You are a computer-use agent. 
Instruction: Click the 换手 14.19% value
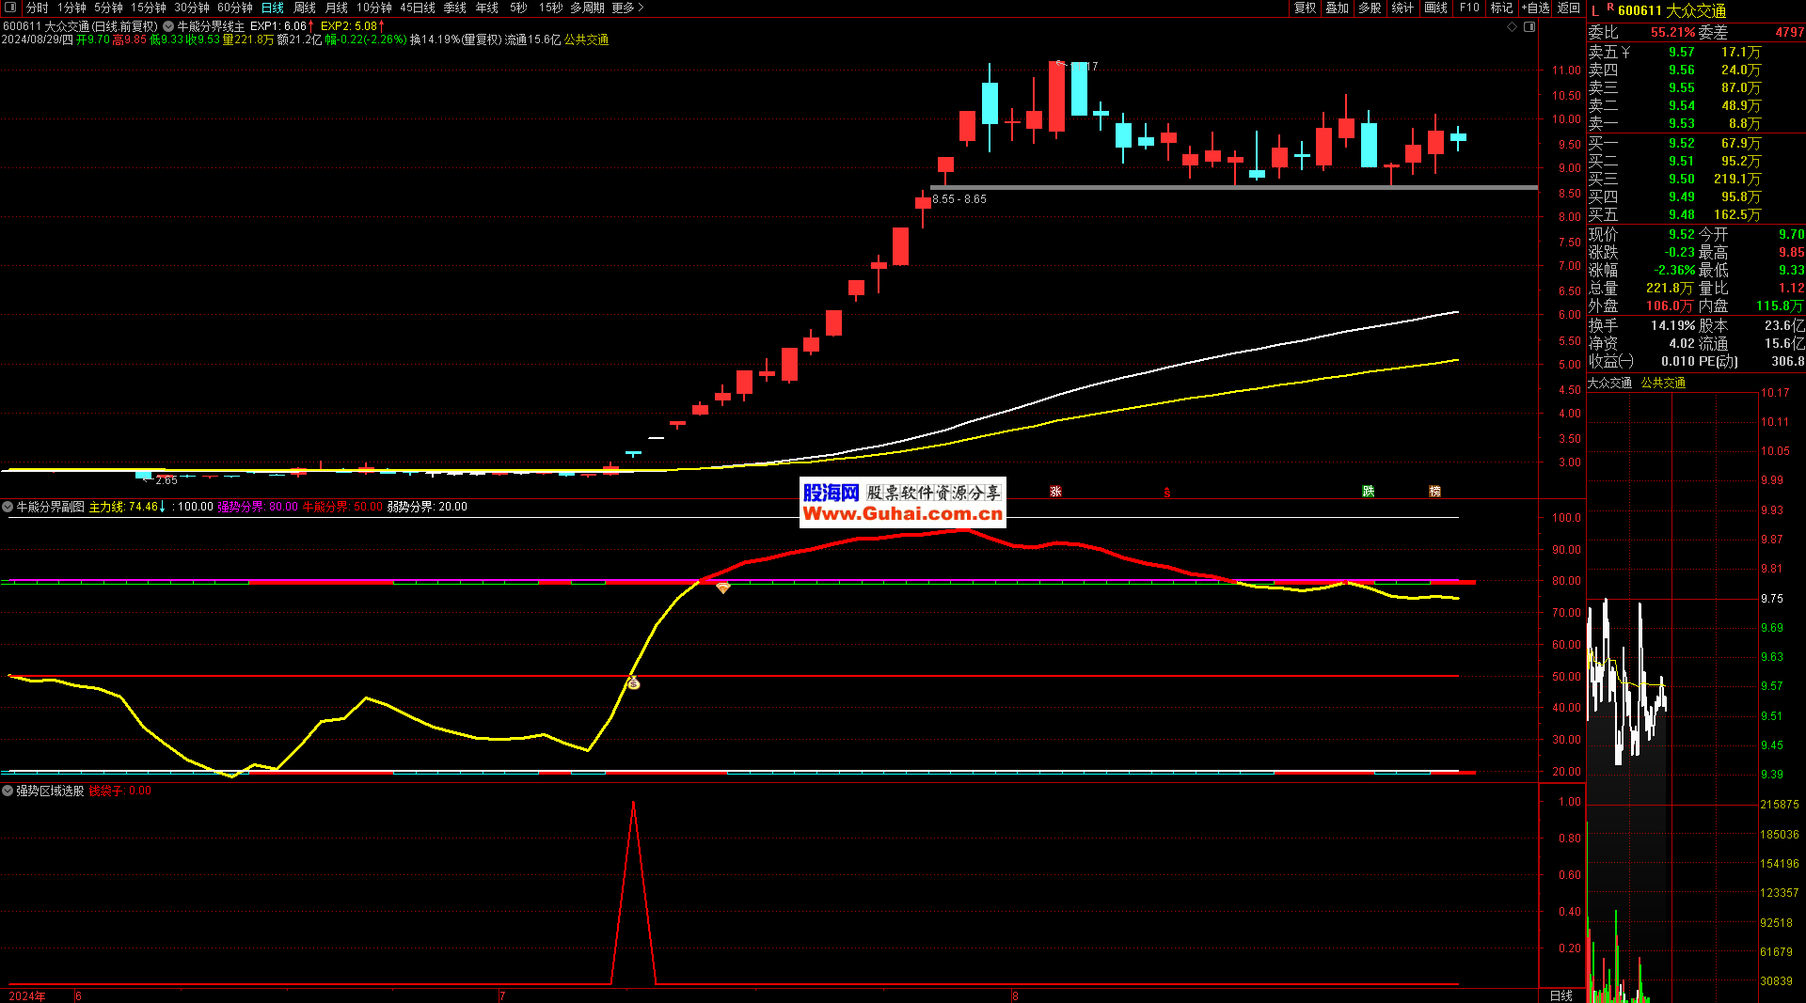[x=1672, y=325]
